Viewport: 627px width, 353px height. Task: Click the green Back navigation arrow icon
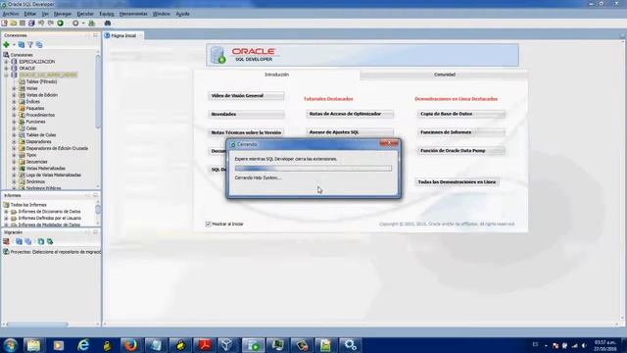(x=61, y=24)
